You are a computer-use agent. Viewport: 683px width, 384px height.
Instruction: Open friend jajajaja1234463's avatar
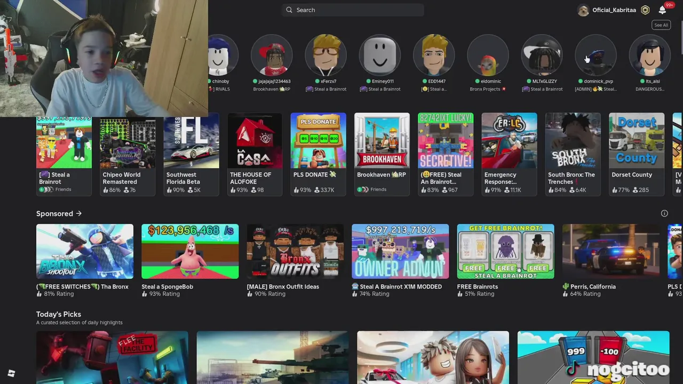272,55
